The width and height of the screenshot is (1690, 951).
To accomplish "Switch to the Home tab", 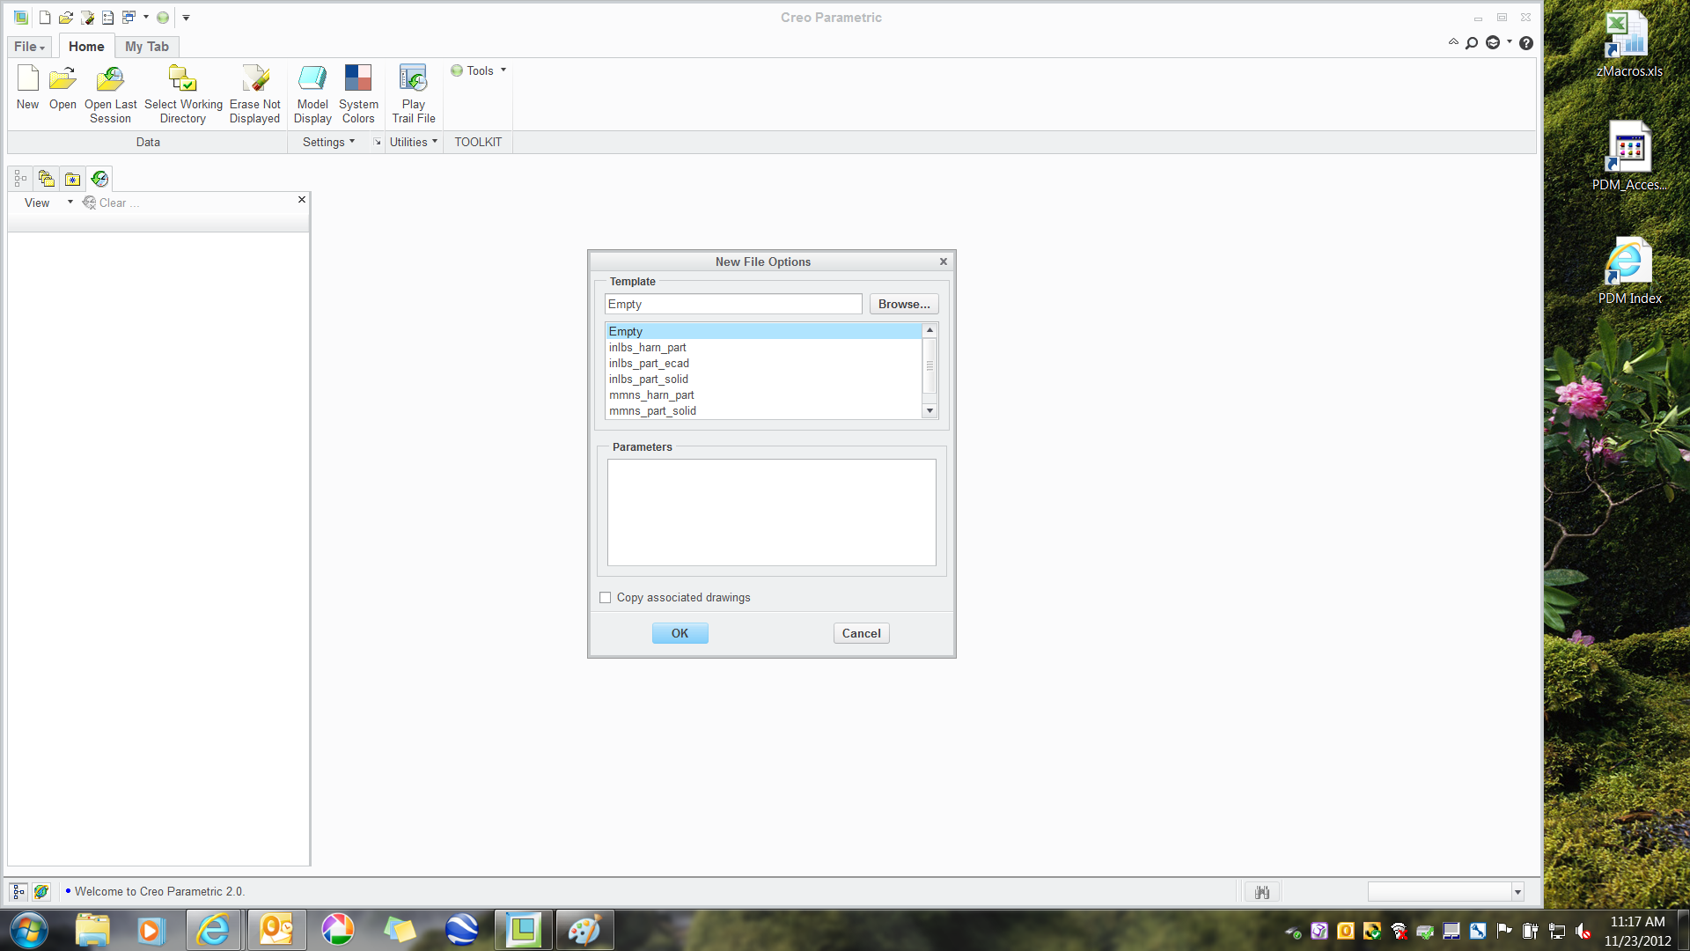I will [86, 47].
